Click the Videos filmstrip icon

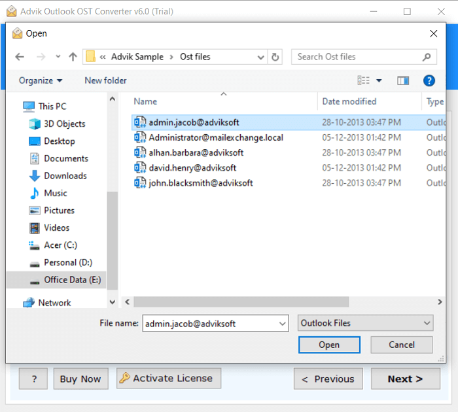coord(35,228)
